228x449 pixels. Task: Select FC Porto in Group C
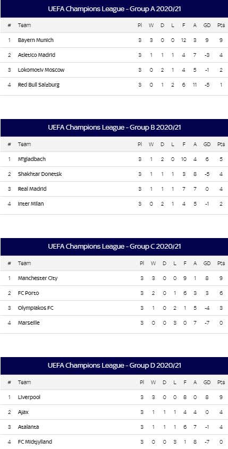point(28,293)
